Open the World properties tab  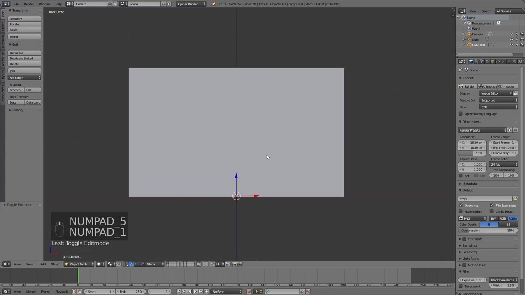tap(487, 61)
